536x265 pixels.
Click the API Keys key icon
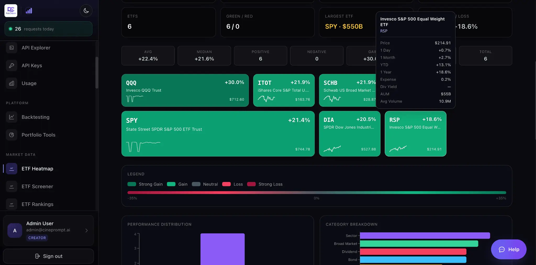pyautogui.click(x=12, y=66)
